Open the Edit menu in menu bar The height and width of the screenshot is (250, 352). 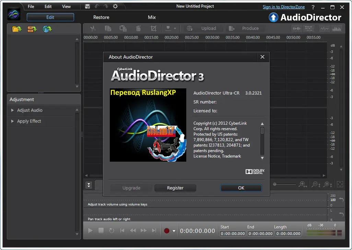[48, 7]
